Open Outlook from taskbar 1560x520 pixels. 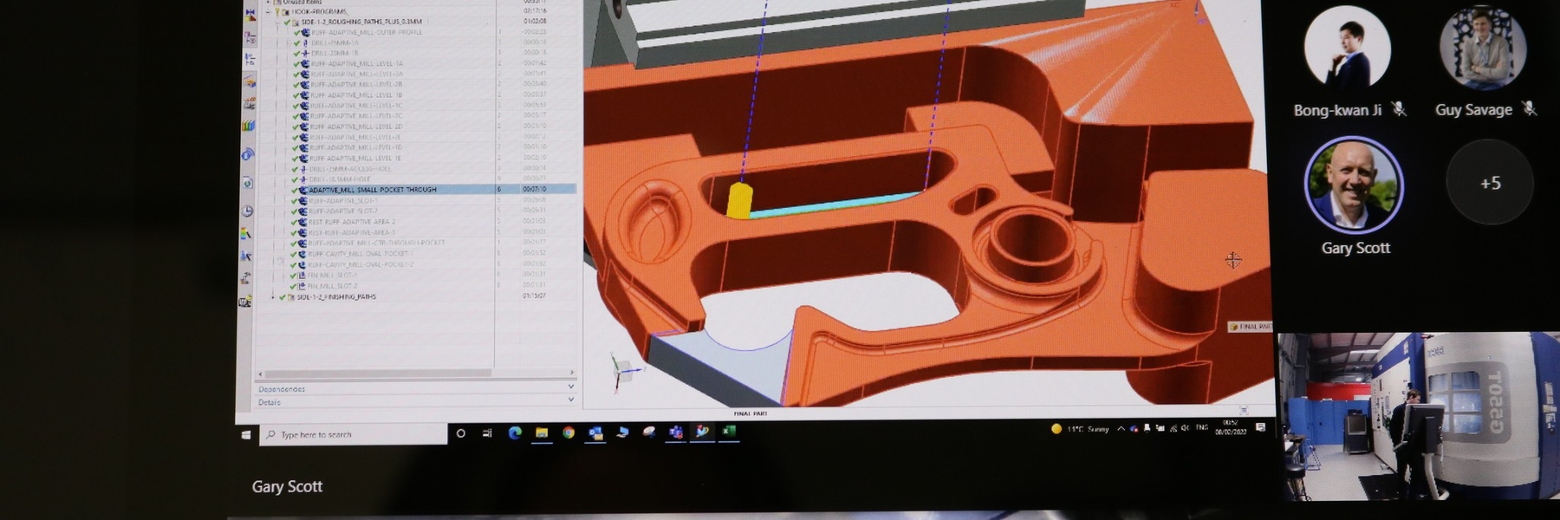(595, 432)
